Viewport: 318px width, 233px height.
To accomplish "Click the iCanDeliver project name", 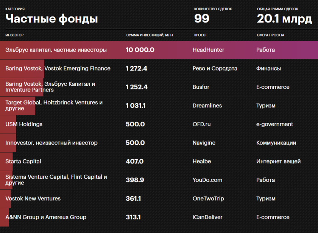I will coord(207,217).
